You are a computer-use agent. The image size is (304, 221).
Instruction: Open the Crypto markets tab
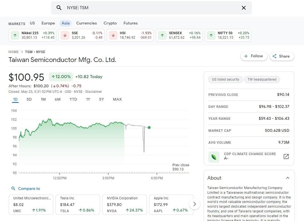click(110, 23)
